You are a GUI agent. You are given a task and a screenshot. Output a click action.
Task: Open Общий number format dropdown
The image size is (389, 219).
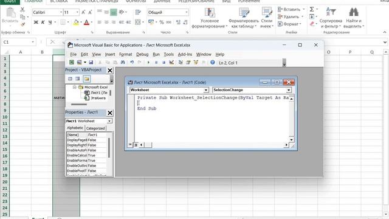pyautogui.click(x=187, y=12)
